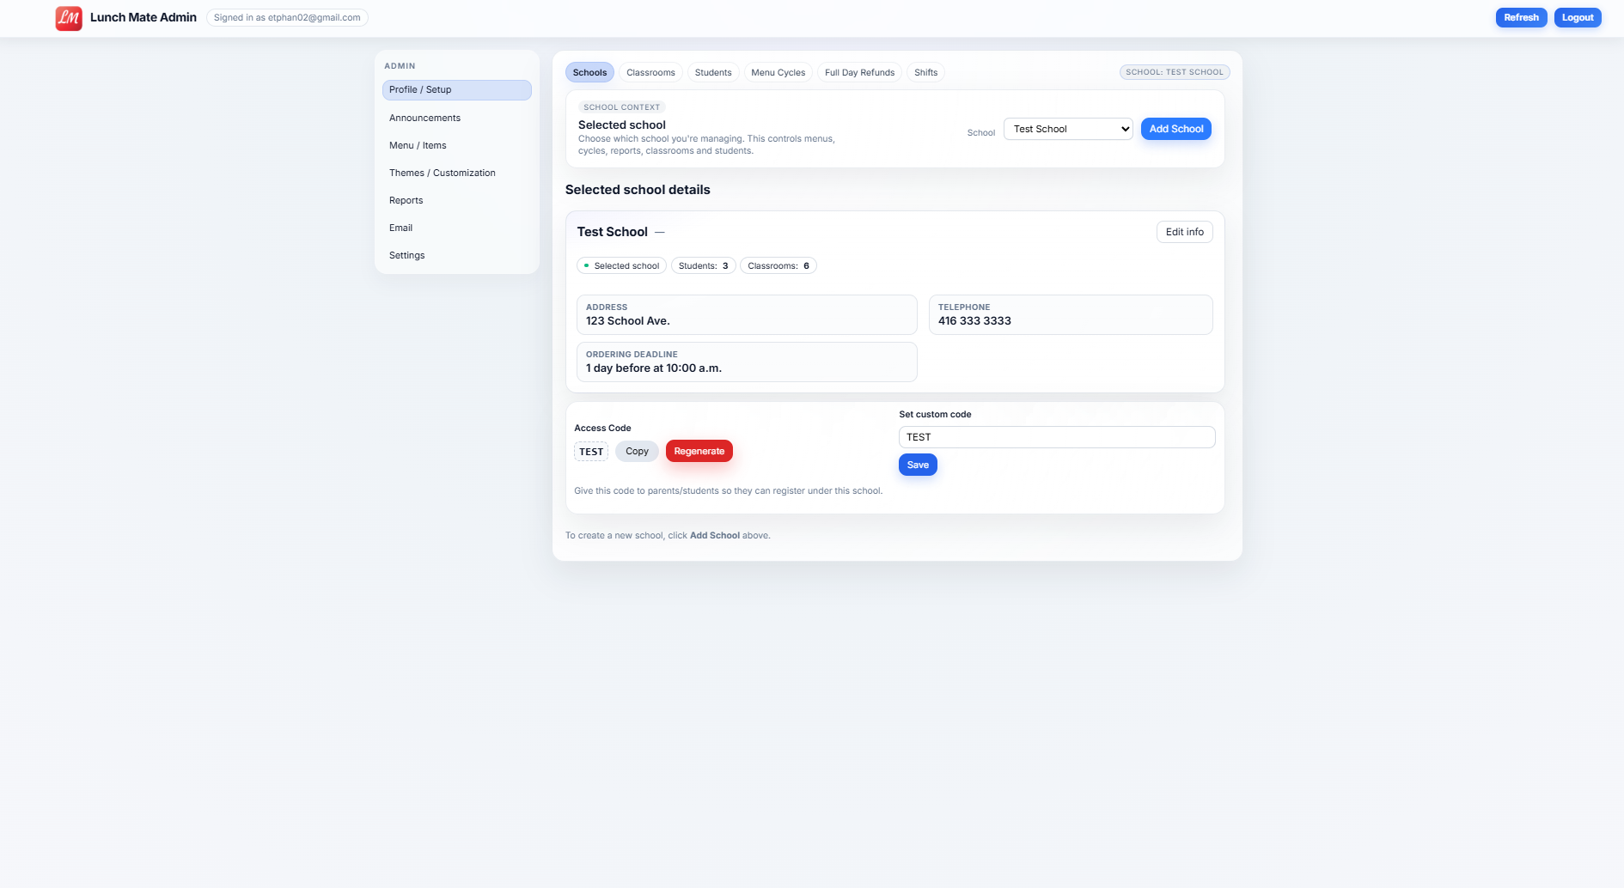Save the custom access code
The height and width of the screenshot is (888, 1624).
[x=918, y=465]
